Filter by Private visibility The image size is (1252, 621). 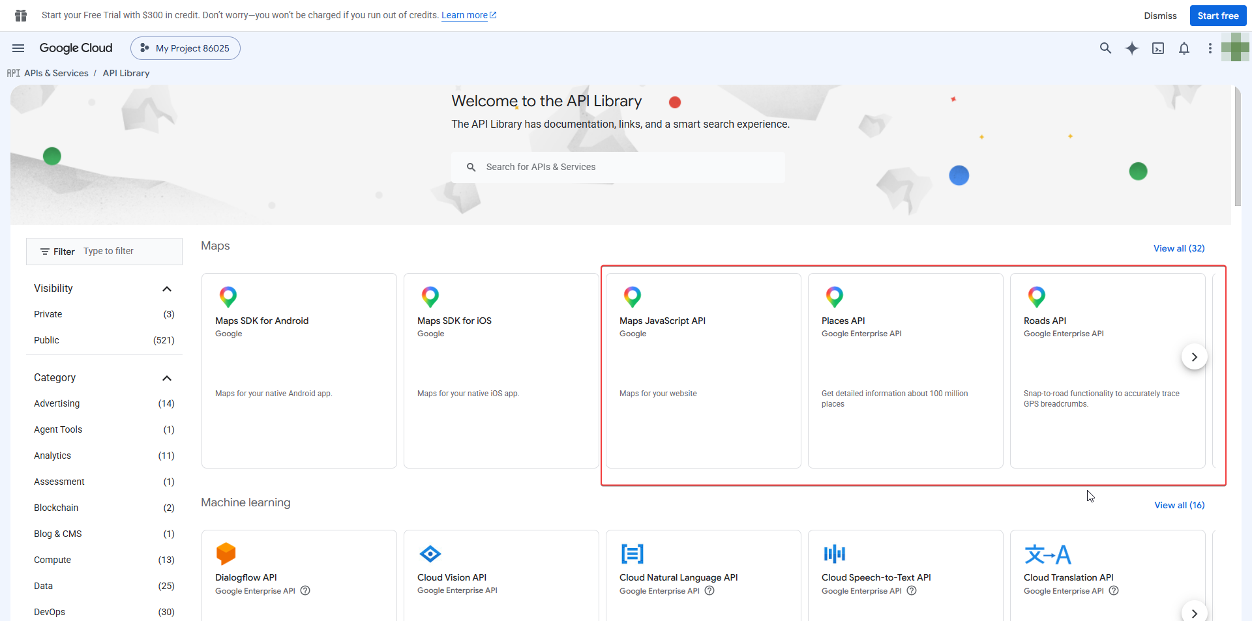[x=104, y=314]
